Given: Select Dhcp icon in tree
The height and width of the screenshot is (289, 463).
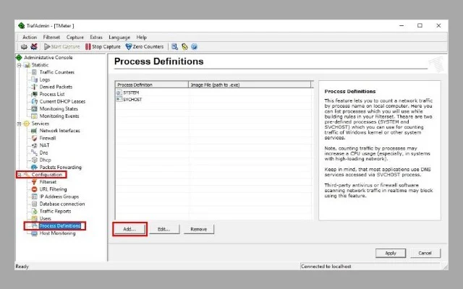Looking at the screenshot, I should coord(34,160).
